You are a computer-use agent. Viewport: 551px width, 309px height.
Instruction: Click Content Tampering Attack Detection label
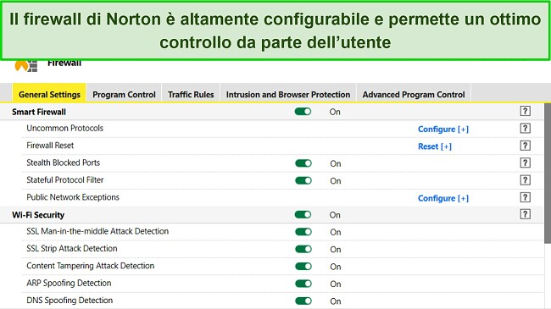pos(91,266)
